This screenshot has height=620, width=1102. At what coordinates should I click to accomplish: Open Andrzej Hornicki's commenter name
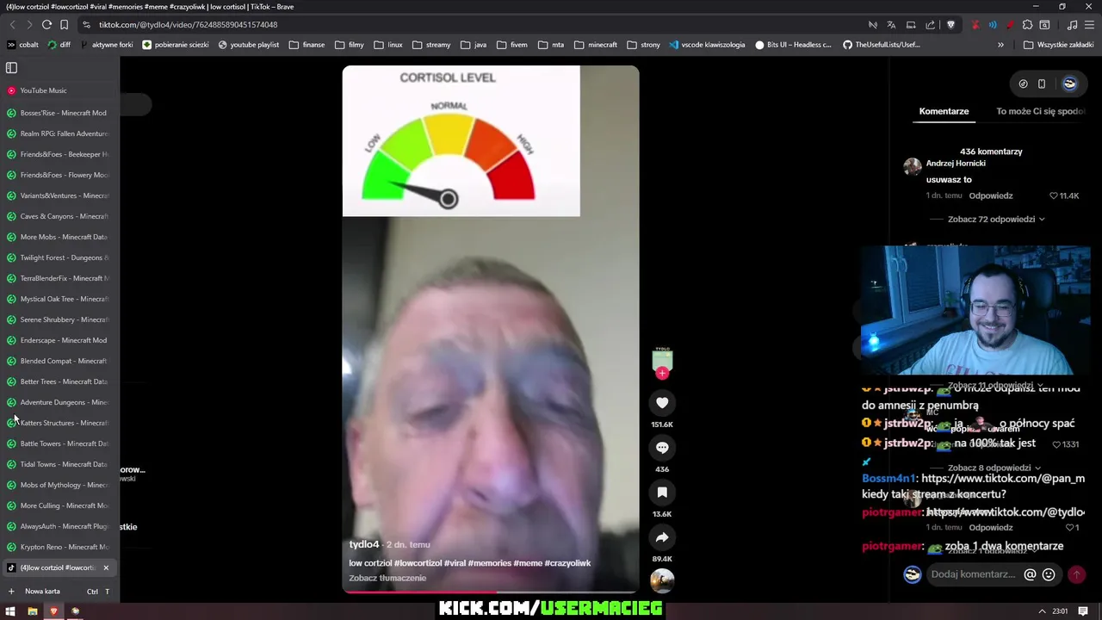click(x=956, y=164)
